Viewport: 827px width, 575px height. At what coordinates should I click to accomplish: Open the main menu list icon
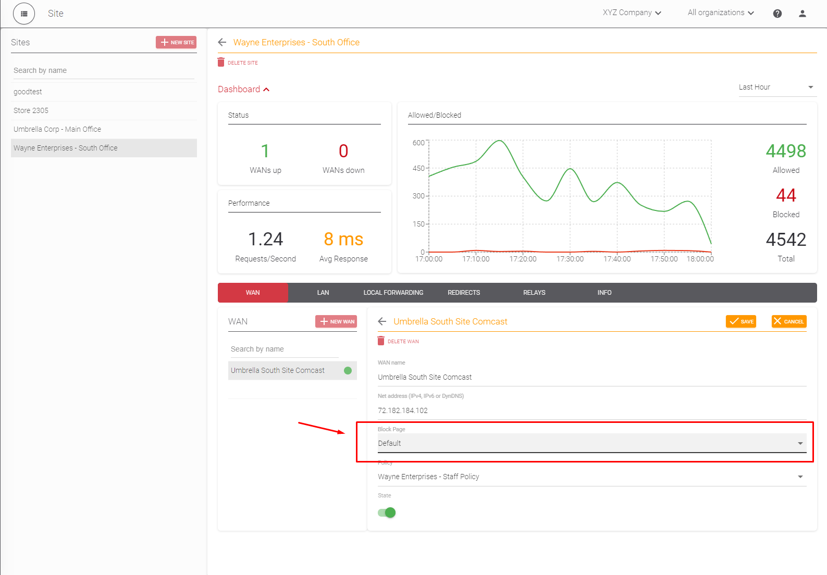click(24, 14)
